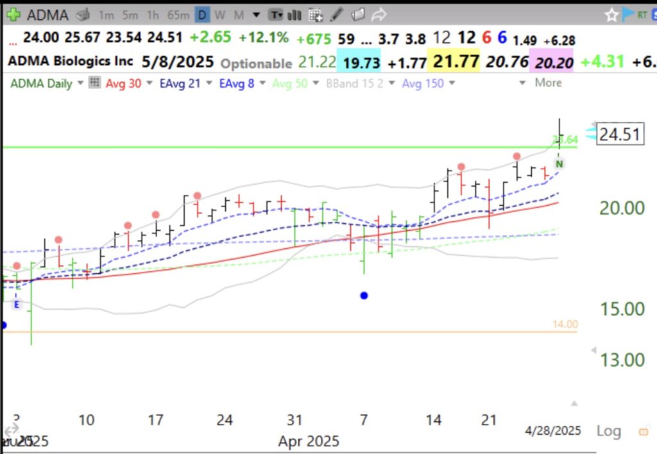
Task: Open the notes tag icon
Action: [x=357, y=15]
